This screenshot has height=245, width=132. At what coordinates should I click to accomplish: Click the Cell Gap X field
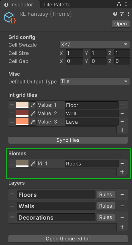point(74,61)
